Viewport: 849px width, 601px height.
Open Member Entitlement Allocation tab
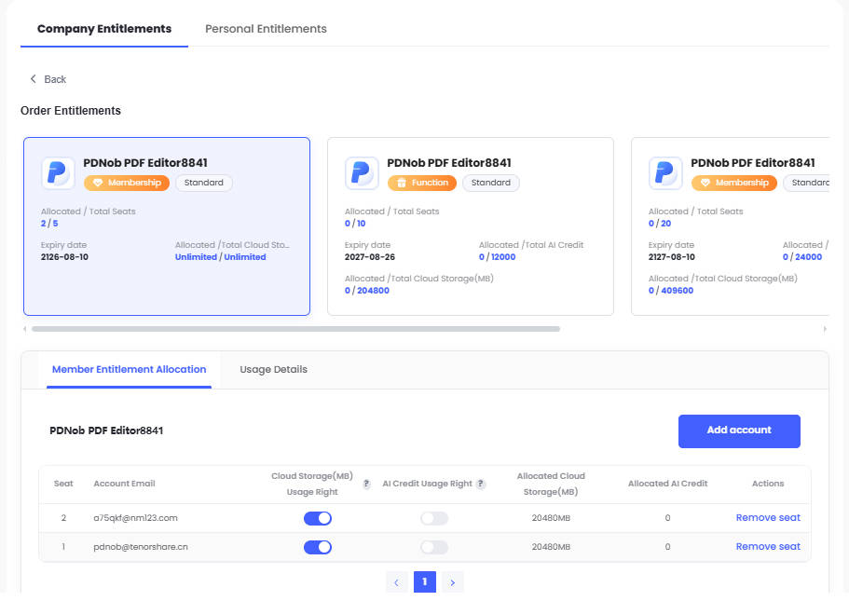click(129, 369)
